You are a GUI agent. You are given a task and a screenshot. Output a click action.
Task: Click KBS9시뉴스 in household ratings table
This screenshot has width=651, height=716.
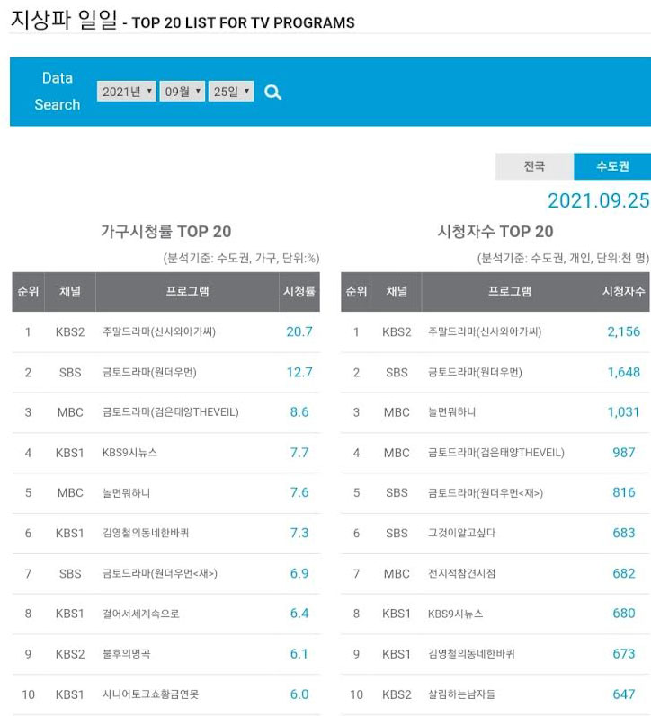pos(129,453)
